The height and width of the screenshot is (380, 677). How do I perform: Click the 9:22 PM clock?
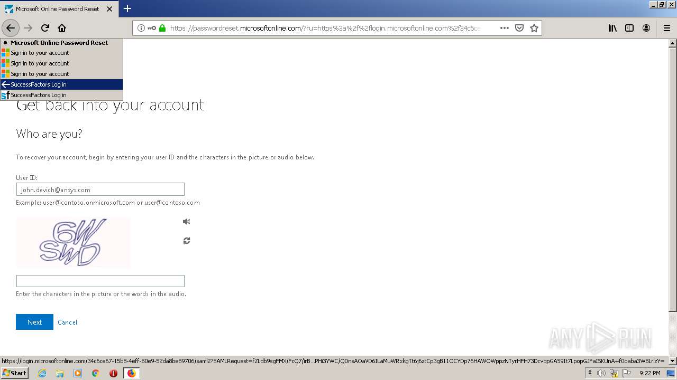649,373
